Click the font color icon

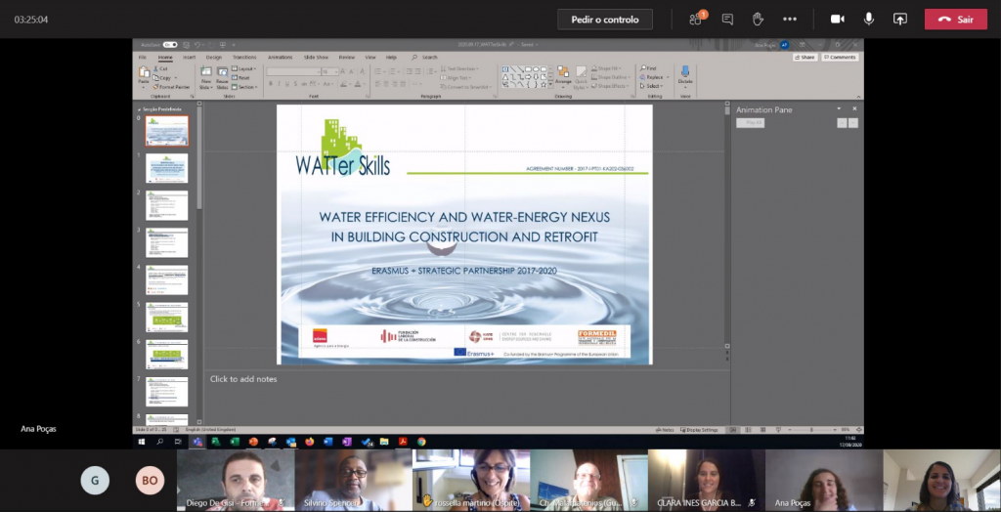(x=358, y=84)
